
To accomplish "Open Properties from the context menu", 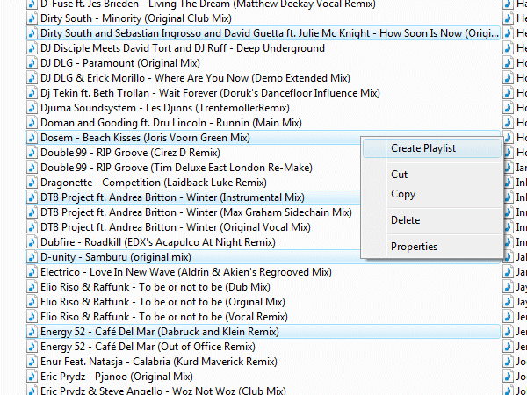I will click(414, 246).
